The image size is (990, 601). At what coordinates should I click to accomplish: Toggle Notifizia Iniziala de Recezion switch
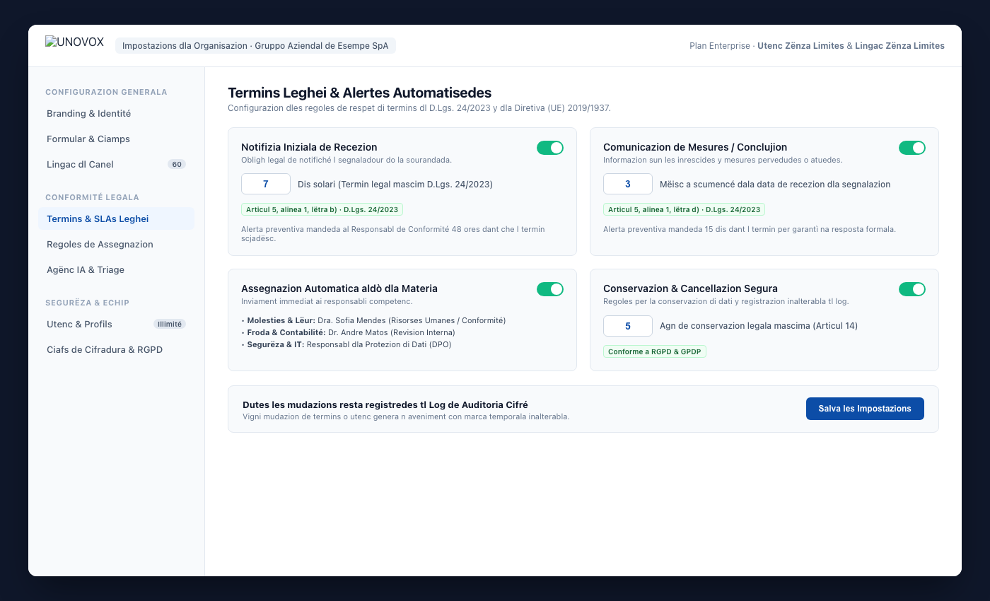pos(550,148)
